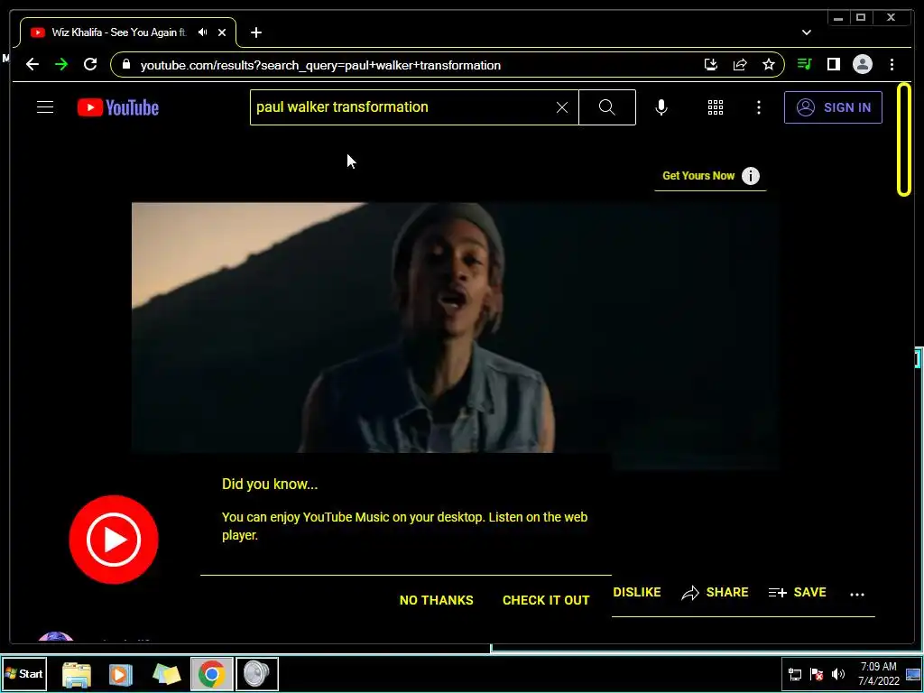
Task: Click the install app icon in address bar
Action: click(711, 65)
